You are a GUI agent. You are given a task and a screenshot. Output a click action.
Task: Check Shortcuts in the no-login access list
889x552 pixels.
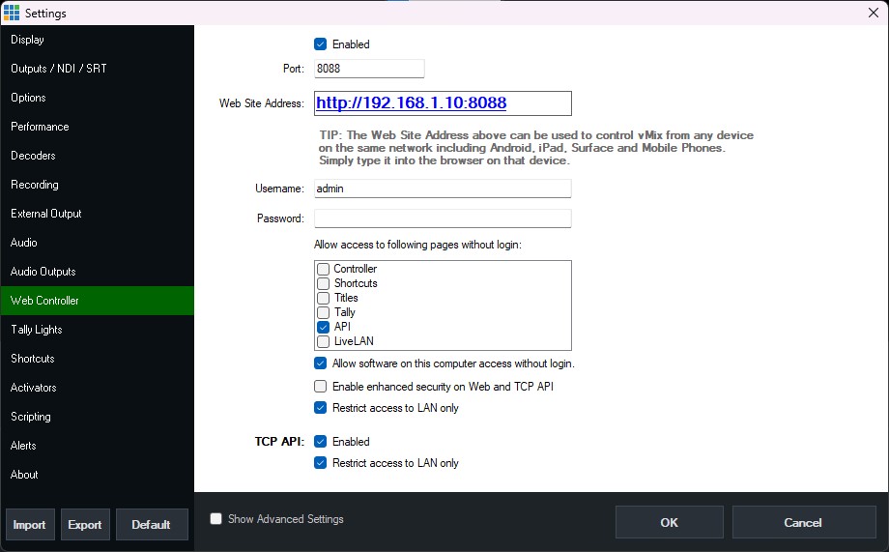[323, 283]
